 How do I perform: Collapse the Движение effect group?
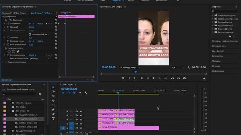[x=3, y=20]
